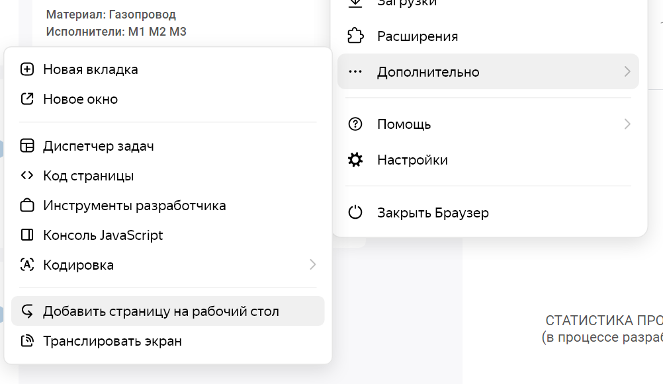Click the Настройки gear icon
The width and height of the screenshot is (663, 384).
[355, 160]
